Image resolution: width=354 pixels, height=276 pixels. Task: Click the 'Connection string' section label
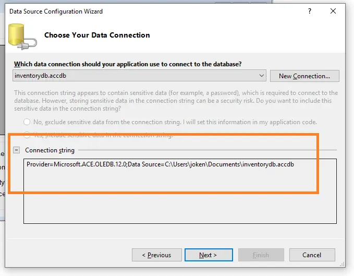pyautogui.click(x=50, y=150)
